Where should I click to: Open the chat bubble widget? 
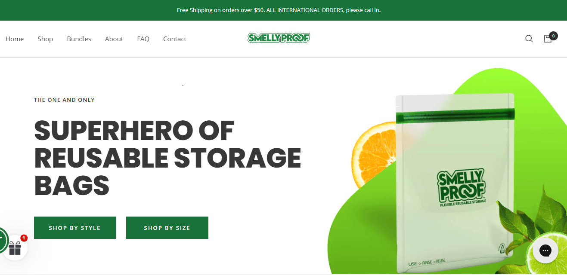pyautogui.click(x=545, y=251)
